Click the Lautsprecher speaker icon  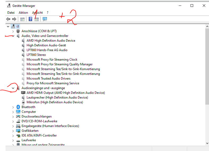click(23, 98)
